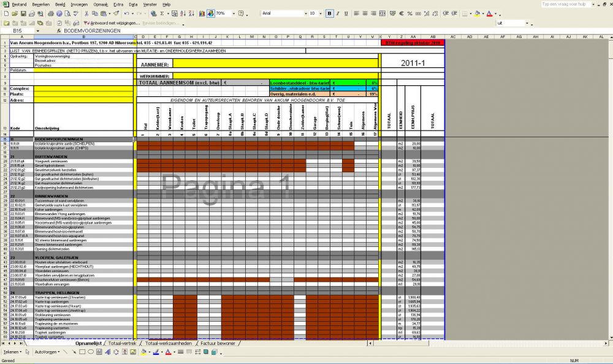Click the AutoSum sigma icon

click(x=162, y=13)
